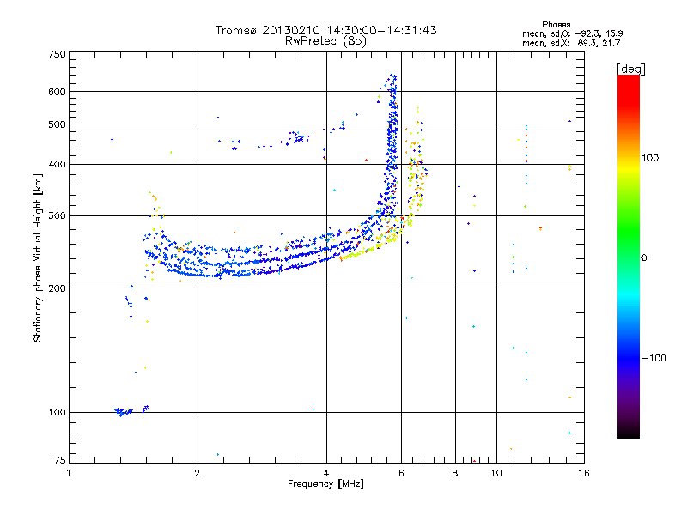The width and height of the screenshot is (687, 515).
Task: Click the x-axis tick label "2"
Action: coord(198,473)
